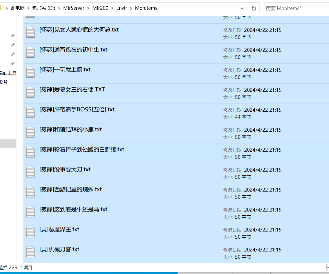This screenshot has width=329, height=274.
Task: Expand chevron after MirServer in breadcrumb
Action: pos(88,8)
